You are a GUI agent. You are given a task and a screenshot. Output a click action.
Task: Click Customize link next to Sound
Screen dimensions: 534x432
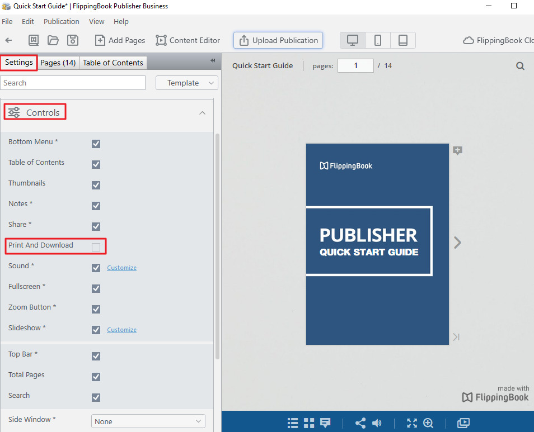click(121, 268)
